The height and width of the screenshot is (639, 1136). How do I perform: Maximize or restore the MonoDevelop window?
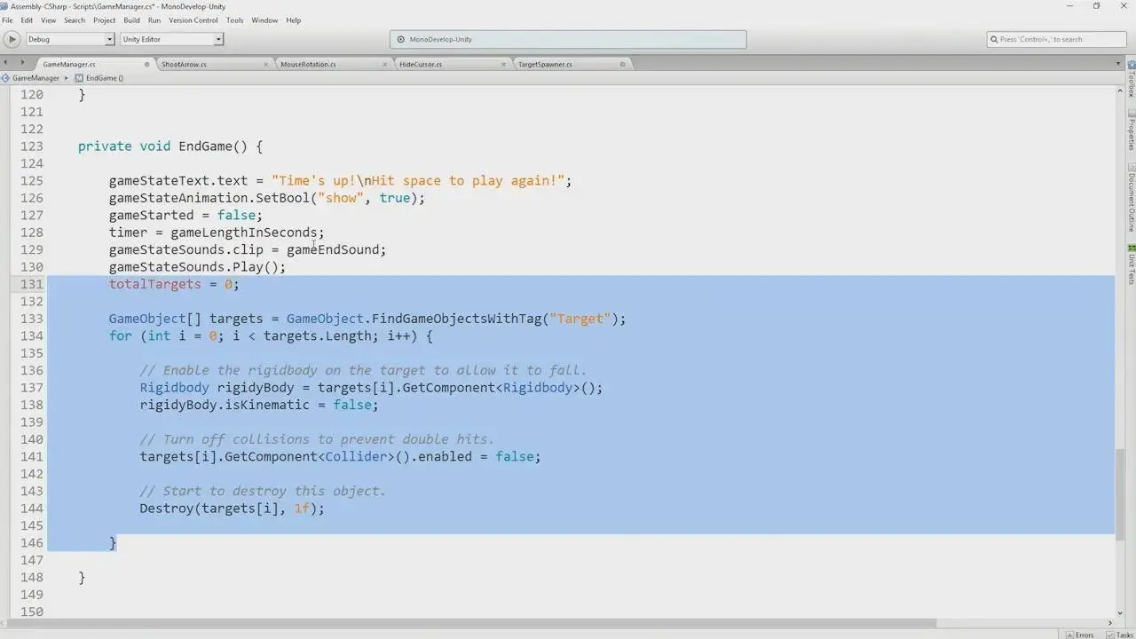point(1097,6)
